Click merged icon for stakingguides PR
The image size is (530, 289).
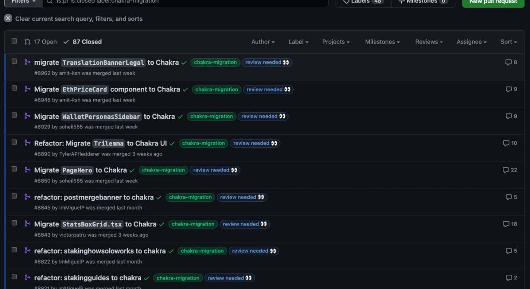[x=27, y=278]
